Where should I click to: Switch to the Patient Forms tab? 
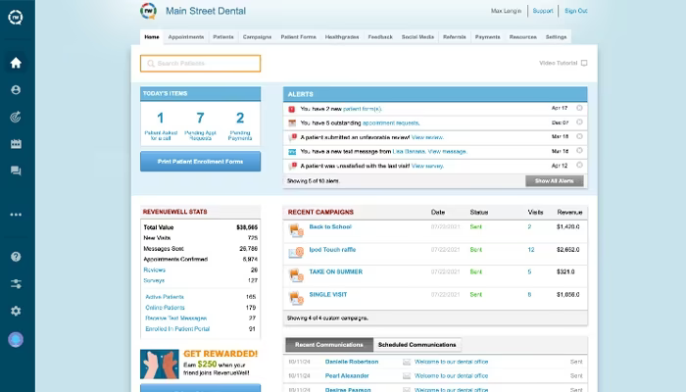298,37
